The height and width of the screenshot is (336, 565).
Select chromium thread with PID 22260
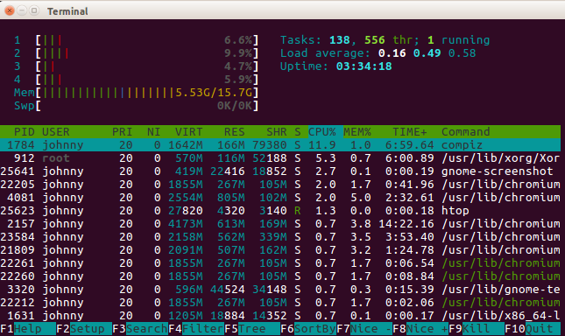(280, 276)
